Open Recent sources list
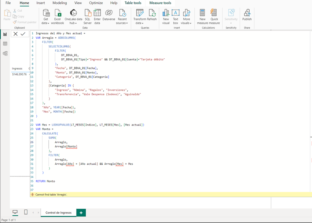 pos(122,17)
